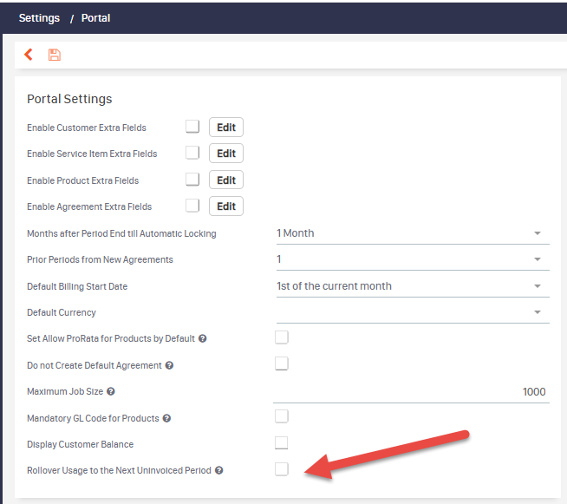Toggle Display Customer Balance checkbox
The height and width of the screenshot is (504, 567).
pyautogui.click(x=281, y=442)
